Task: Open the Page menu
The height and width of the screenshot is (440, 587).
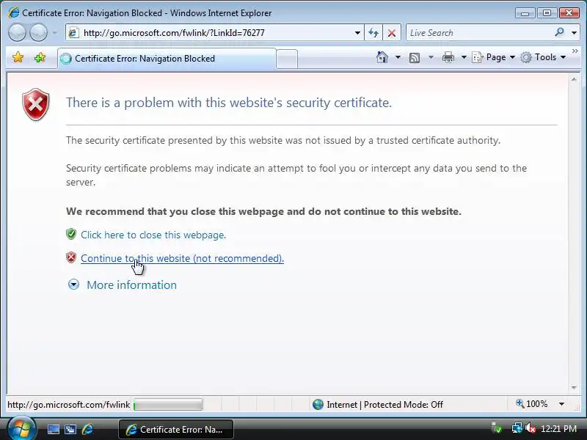Action: 493,57
